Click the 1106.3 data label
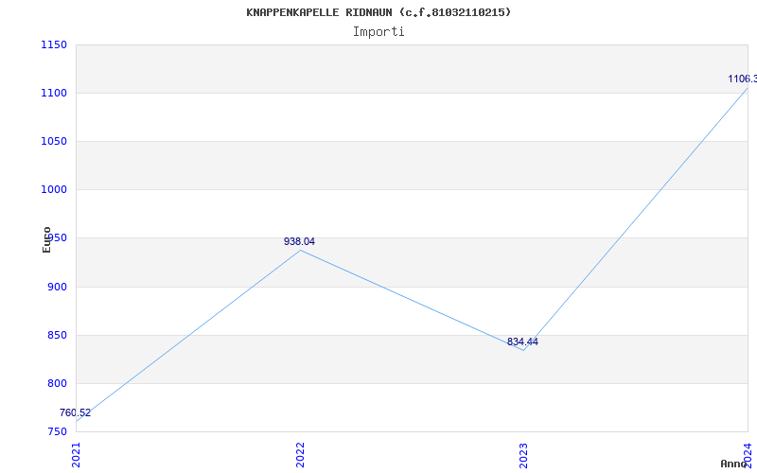757x473 pixels. coord(743,79)
